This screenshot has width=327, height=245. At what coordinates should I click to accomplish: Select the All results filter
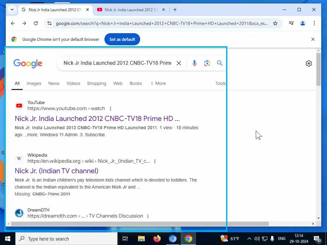click(17, 83)
